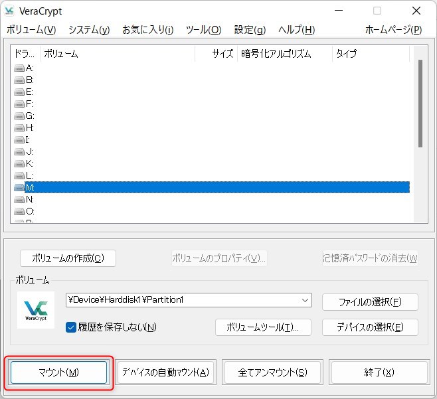The width and height of the screenshot is (437, 399).
Task: Click the ドラ... column header
Action: [x=25, y=53]
